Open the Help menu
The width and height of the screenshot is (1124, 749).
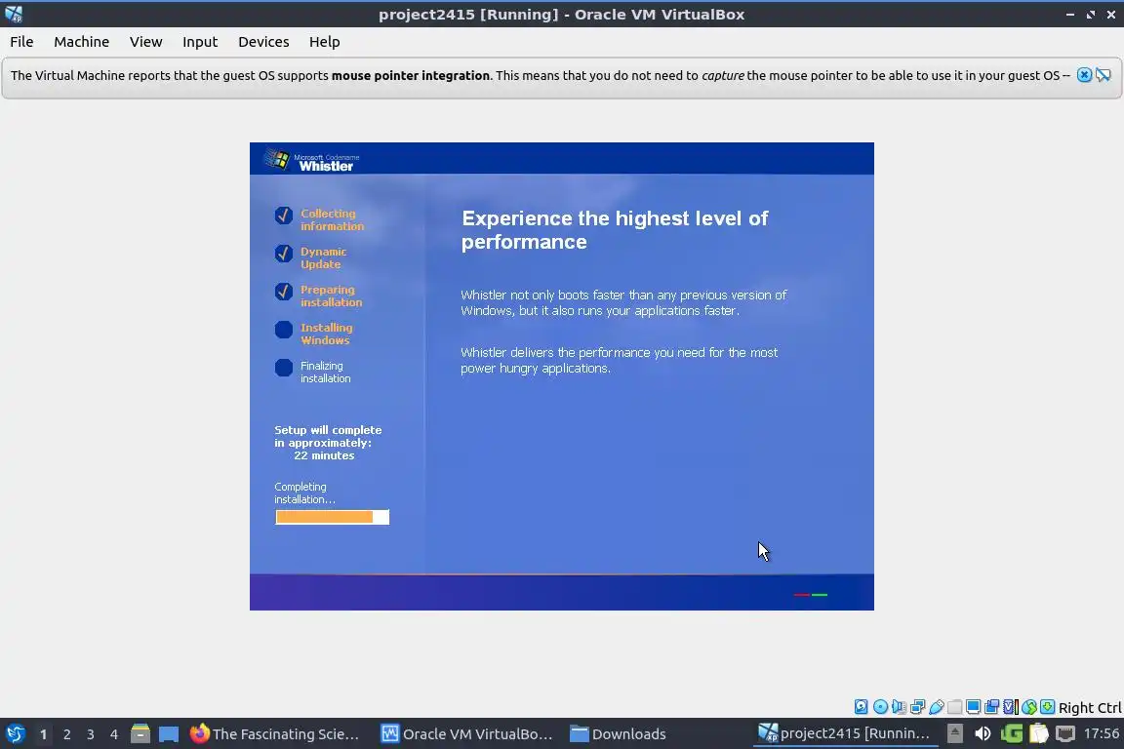(324, 42)
